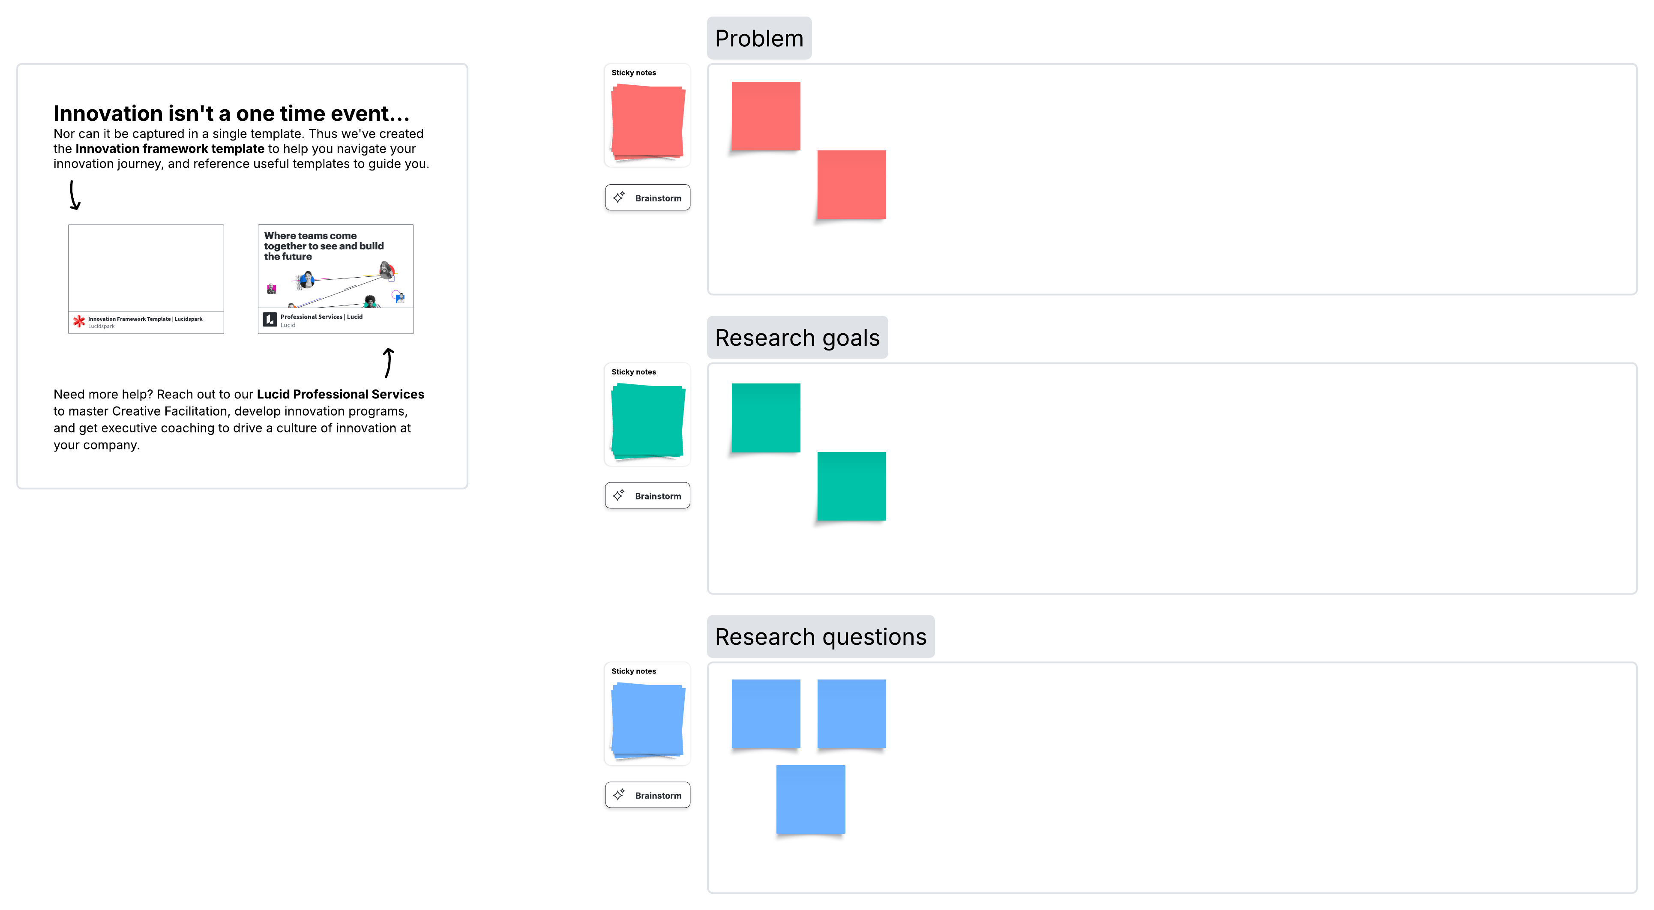Pick the green sticky notes stack
Viewport: 1654px width, 910px height.
click(647, 421)
